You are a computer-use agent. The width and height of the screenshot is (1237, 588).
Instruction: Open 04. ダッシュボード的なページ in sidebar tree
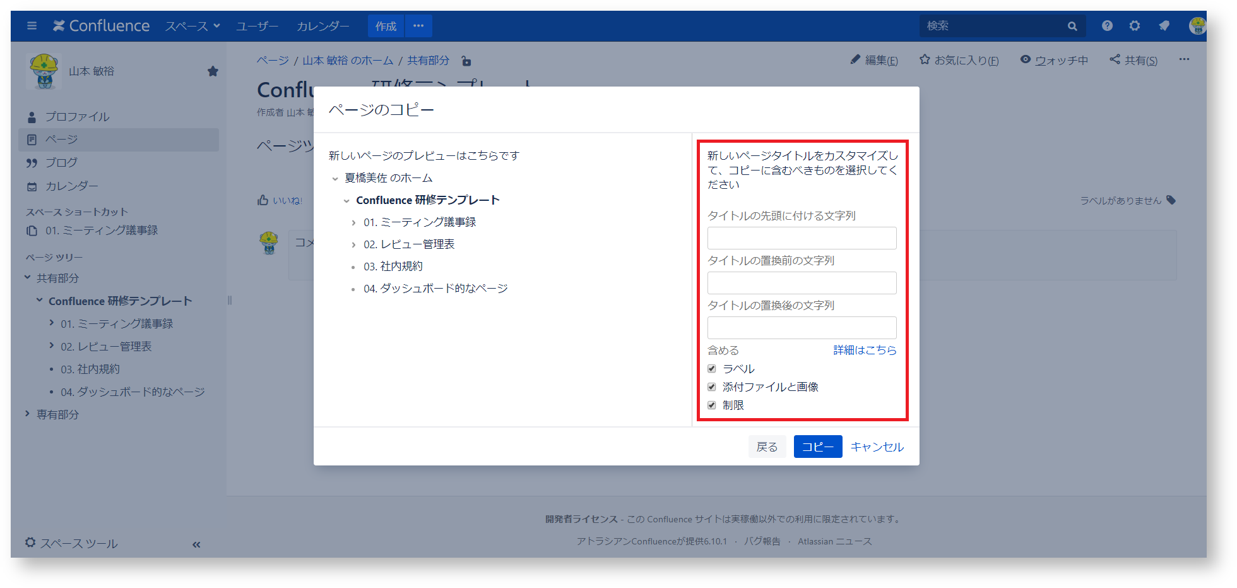point(133,392)
